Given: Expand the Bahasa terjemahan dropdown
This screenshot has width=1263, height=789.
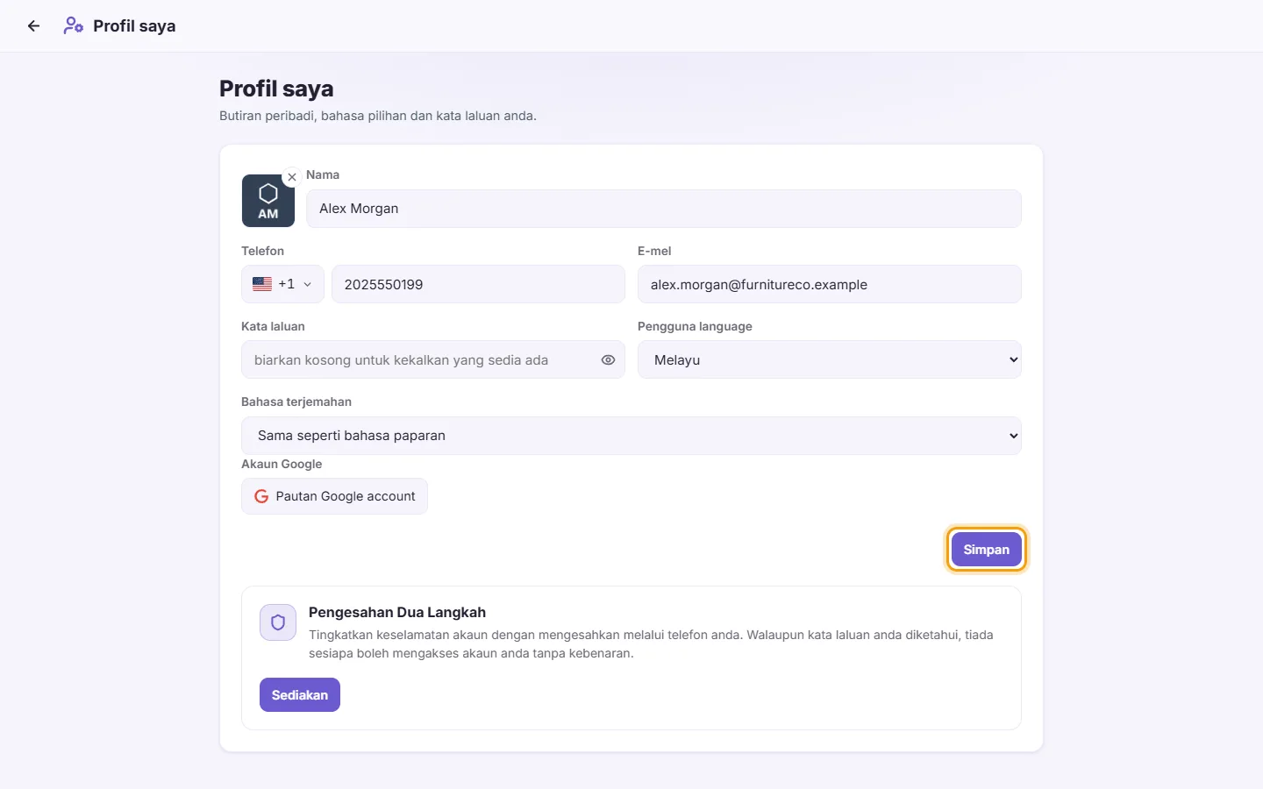Looking at the screenshot, I should (x=631, y=436).
